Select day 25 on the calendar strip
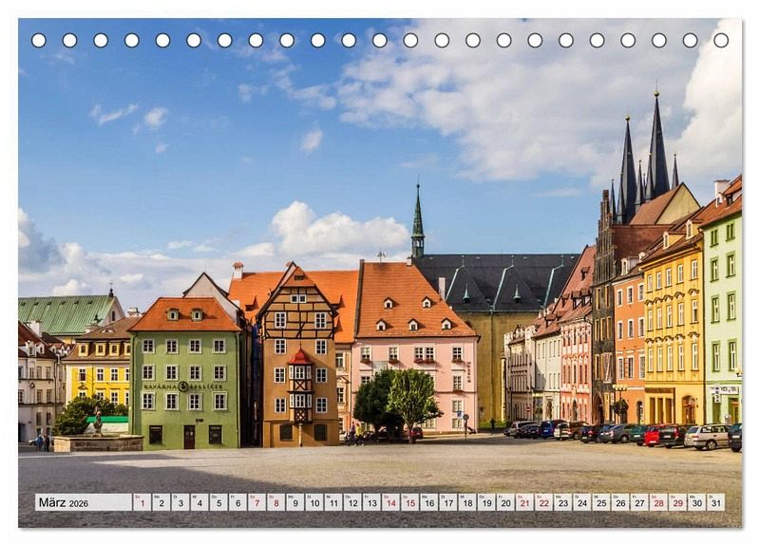 tap(600, 502)
